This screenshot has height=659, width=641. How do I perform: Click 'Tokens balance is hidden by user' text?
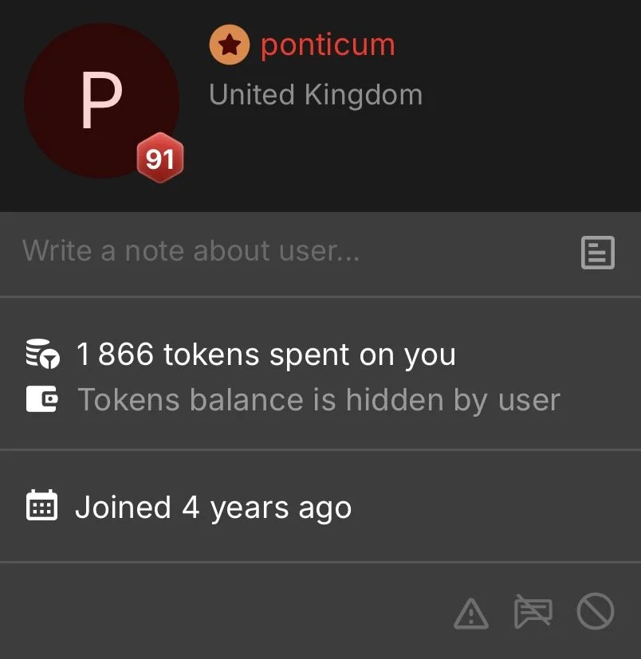319,400
